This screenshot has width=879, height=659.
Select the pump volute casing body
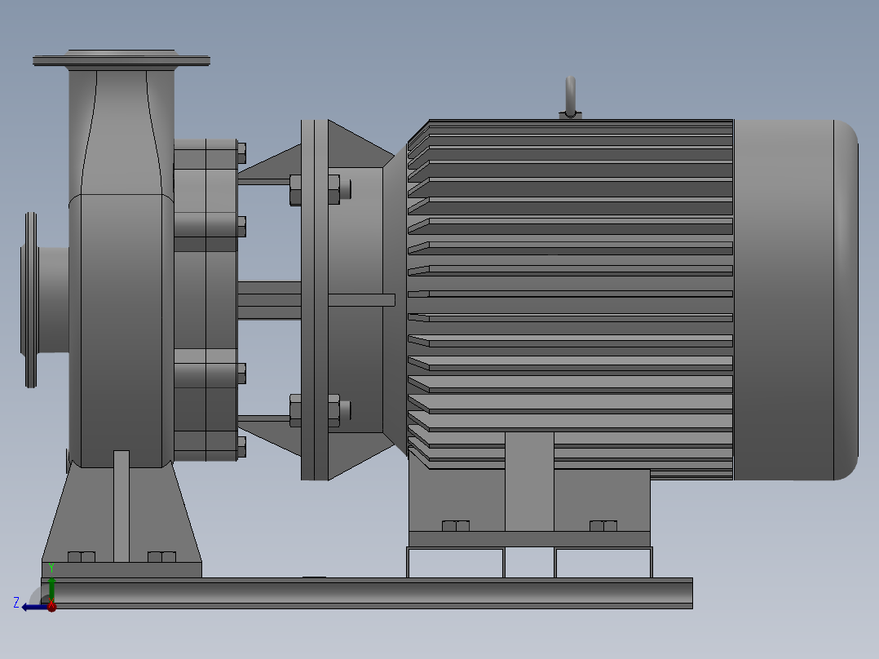tap(121, 331)
